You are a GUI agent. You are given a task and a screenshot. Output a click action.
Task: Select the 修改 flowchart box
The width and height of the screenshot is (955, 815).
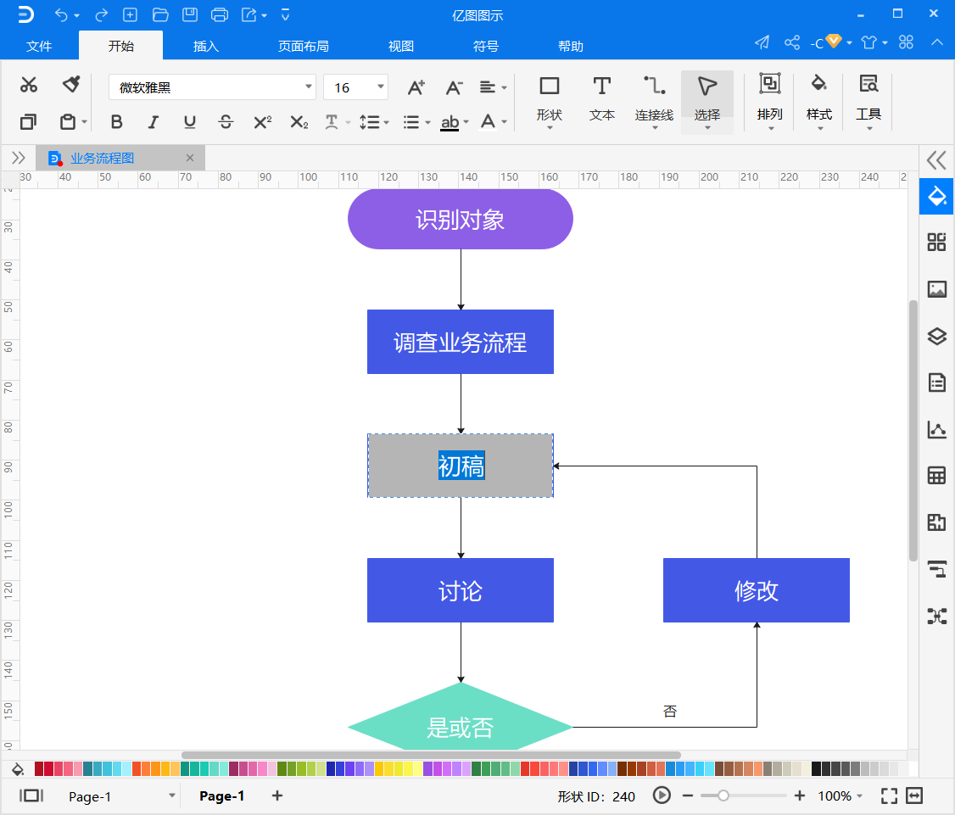click(x=757, y=590)
